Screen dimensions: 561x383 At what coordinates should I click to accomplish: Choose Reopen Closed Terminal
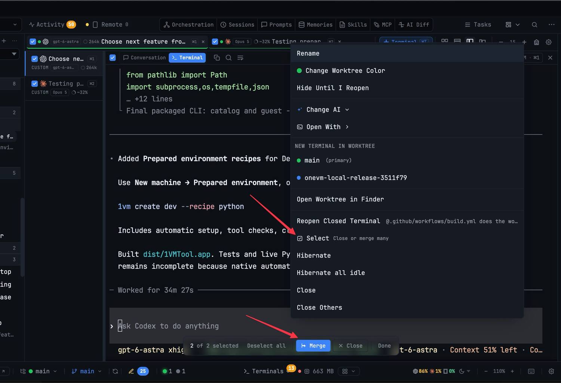[407, 221]
